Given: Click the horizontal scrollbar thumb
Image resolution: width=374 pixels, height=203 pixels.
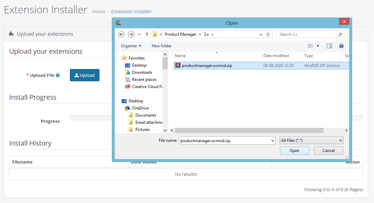Looking at the screenshot, I should point(249,130).
